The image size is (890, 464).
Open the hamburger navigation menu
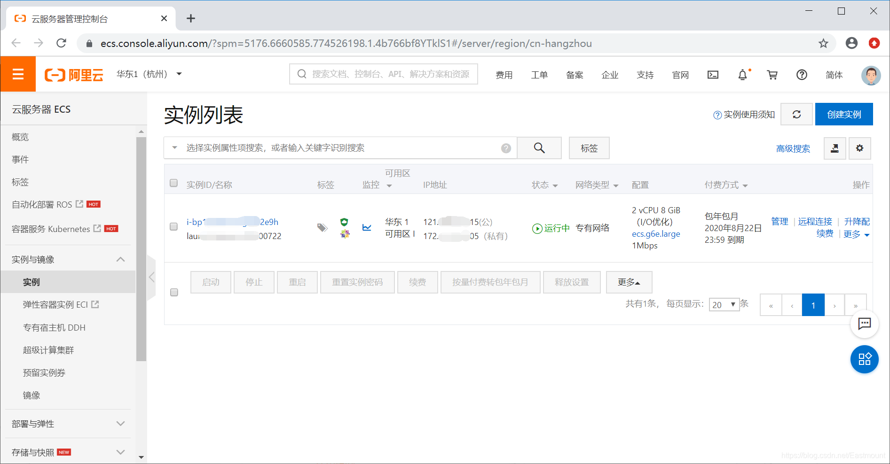pos(17,74)
